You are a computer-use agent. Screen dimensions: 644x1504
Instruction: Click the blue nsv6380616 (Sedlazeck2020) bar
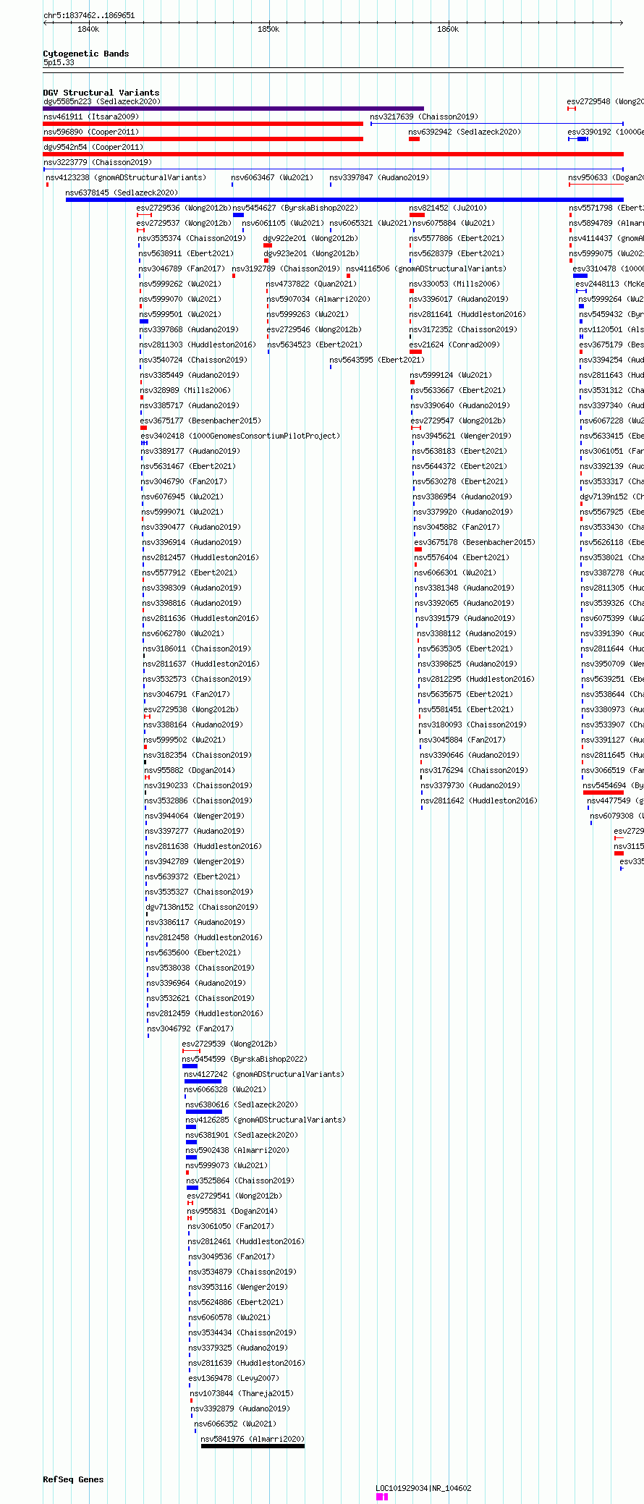click(204, 1112)
